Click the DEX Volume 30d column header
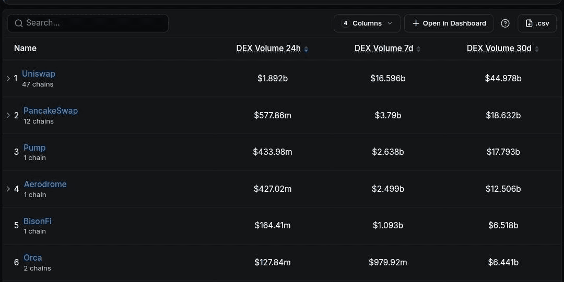The image size is (564, 282). tap(499, 48)
